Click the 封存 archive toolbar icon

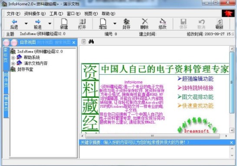(x=126, y=24)
